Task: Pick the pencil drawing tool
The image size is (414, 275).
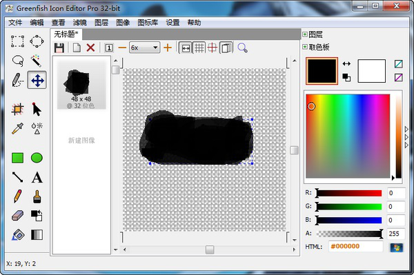Action: [x=17, y=196]
